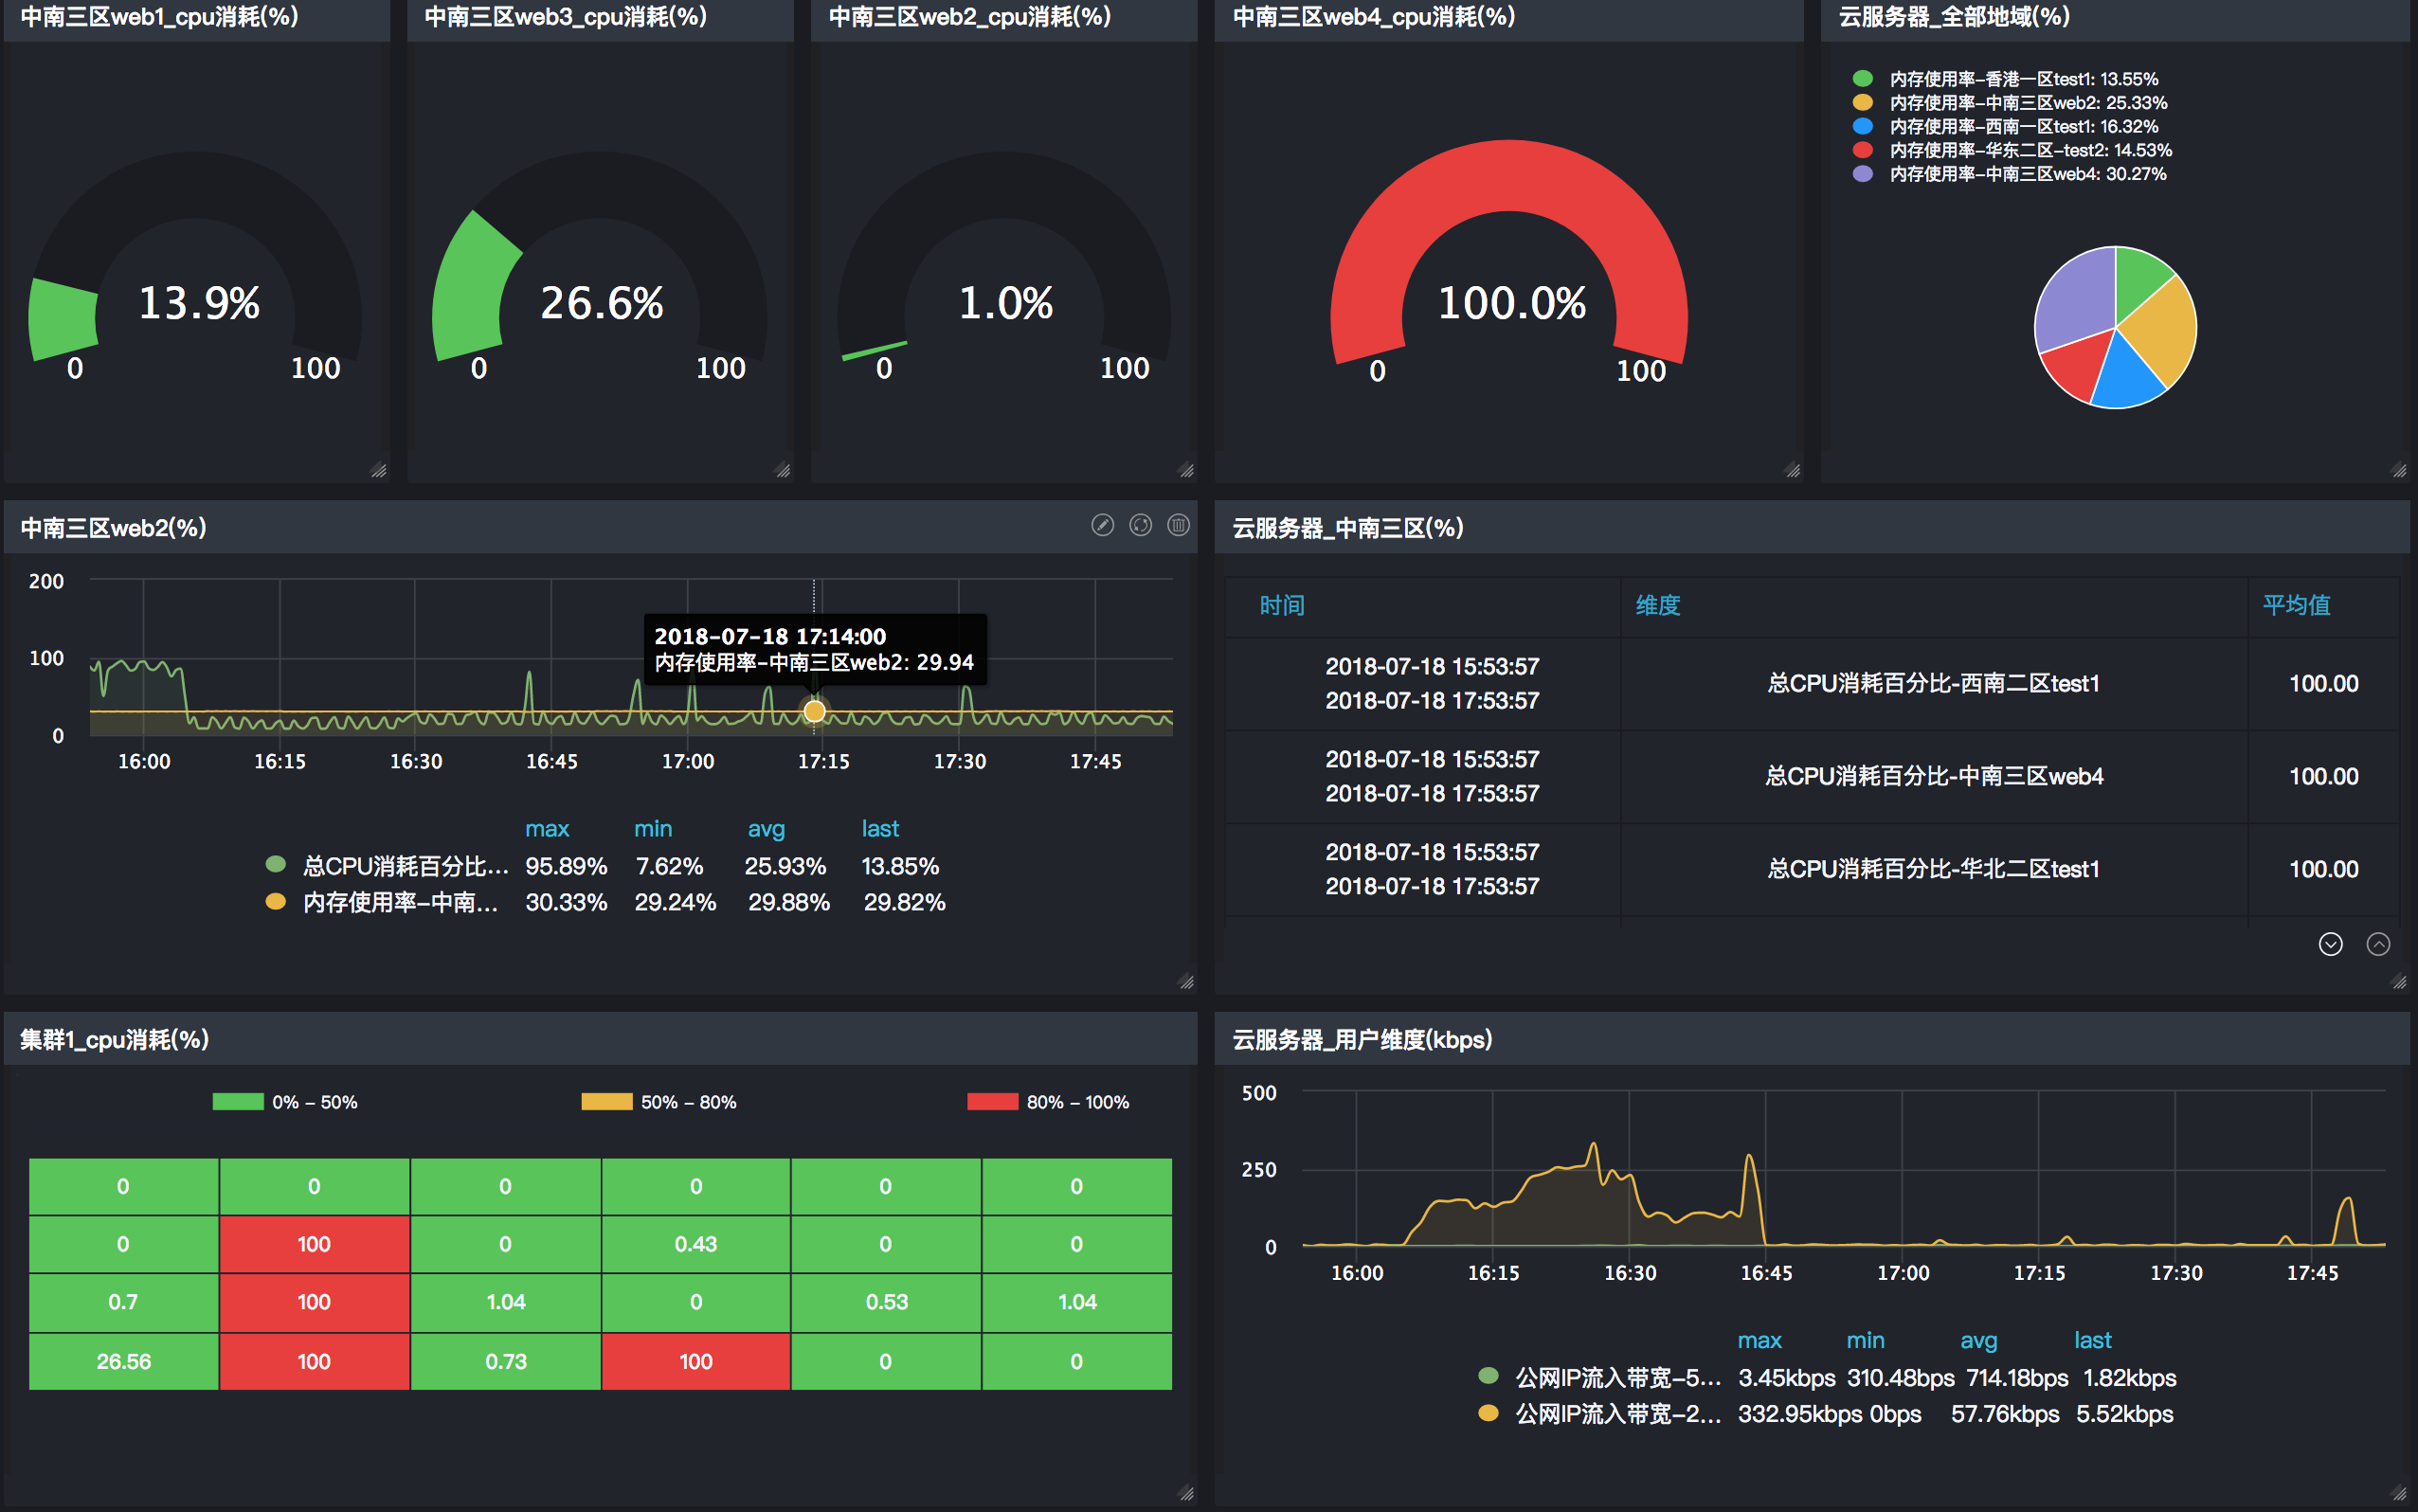Toggle the 内存使用率-中南 series in web2 chart legend

pos(382,902)
